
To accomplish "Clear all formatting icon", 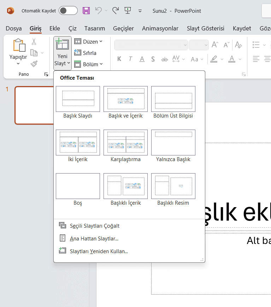I will coord(238,45).
